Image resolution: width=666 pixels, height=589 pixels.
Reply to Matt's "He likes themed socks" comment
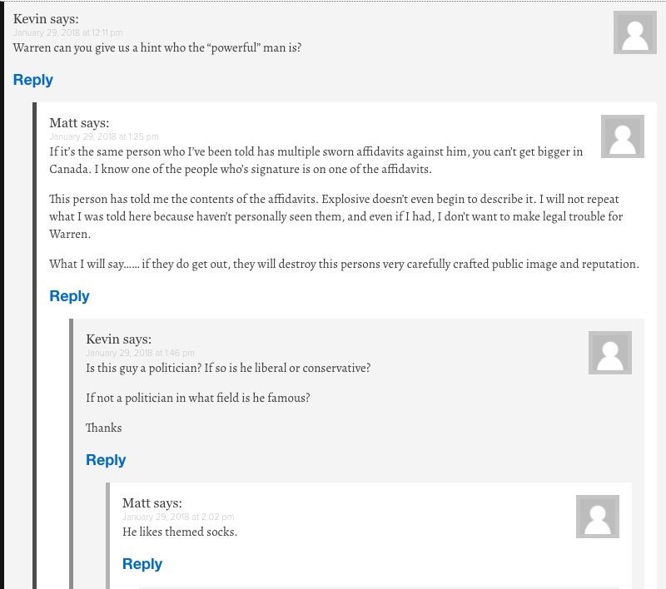coord(142,564)
